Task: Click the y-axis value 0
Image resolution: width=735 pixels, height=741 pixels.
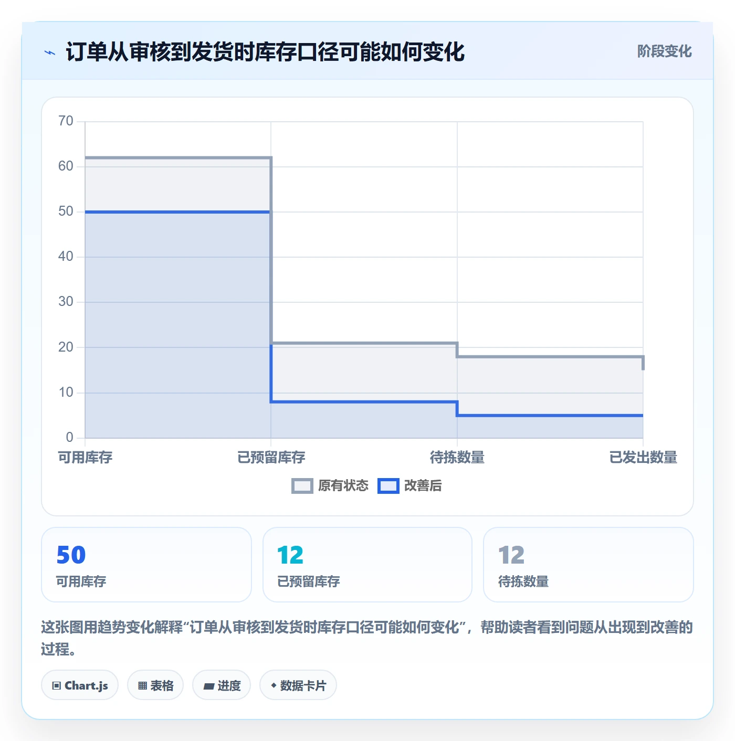Action: pyautogui.click(x=70, y=437)
